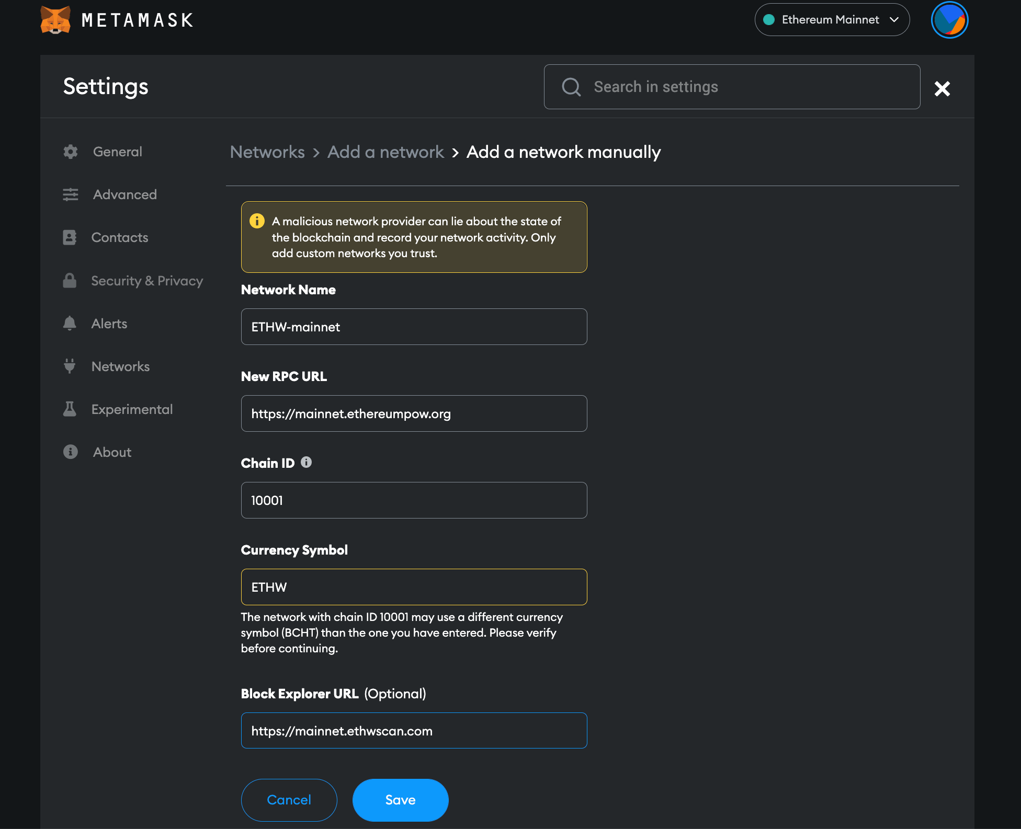Click into the New RPC URL field
Screen dimensions: 1021x829
pos(414,413)
